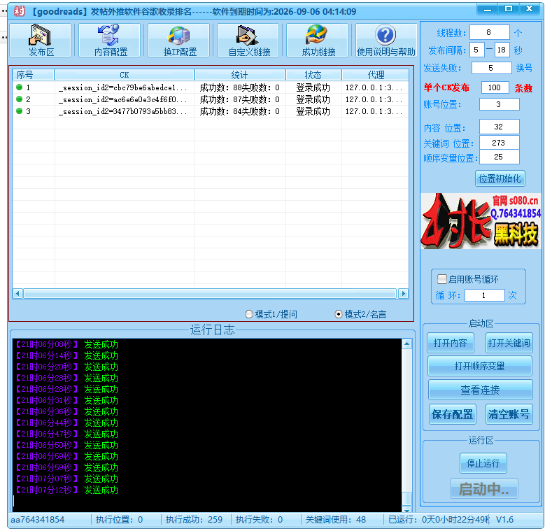Image resolution: width=545 pixels, height=531 pixels.
Task: Click status bar 已运行 timer text
Action: coord(439,520)
